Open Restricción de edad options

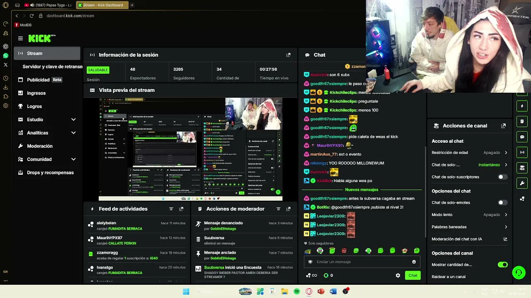coord(470,152)
